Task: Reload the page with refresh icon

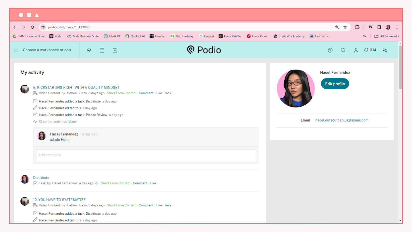Action: [x=32, y=27]
